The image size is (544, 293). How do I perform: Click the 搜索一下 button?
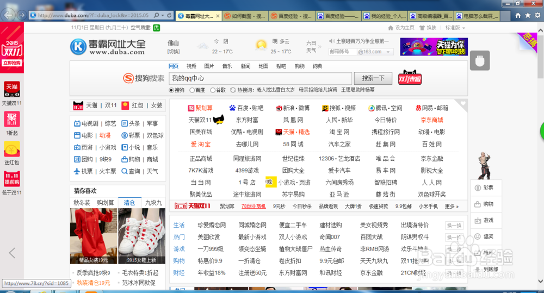coord(373,78)
